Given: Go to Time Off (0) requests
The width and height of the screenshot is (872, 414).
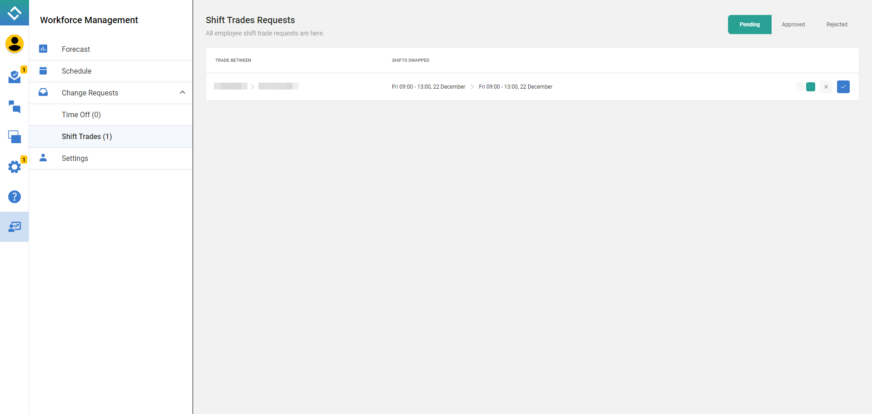Looking at the screenshot, I should (81, 115).
